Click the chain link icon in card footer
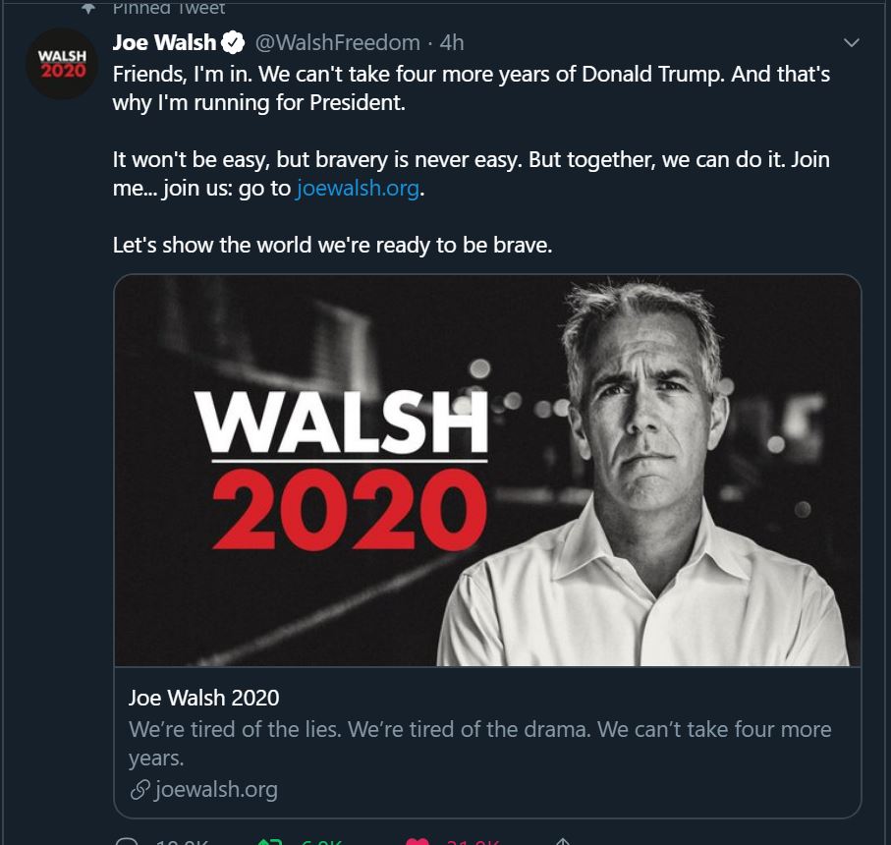Screen dimensions: 891x845 click(139, 790)
